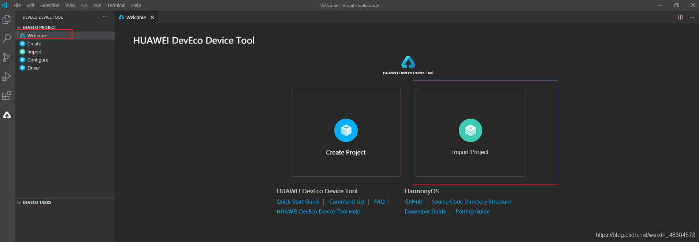This screenshot has width=699, height=242.
Task: Open the Edit menu
Action: point(30,5)
